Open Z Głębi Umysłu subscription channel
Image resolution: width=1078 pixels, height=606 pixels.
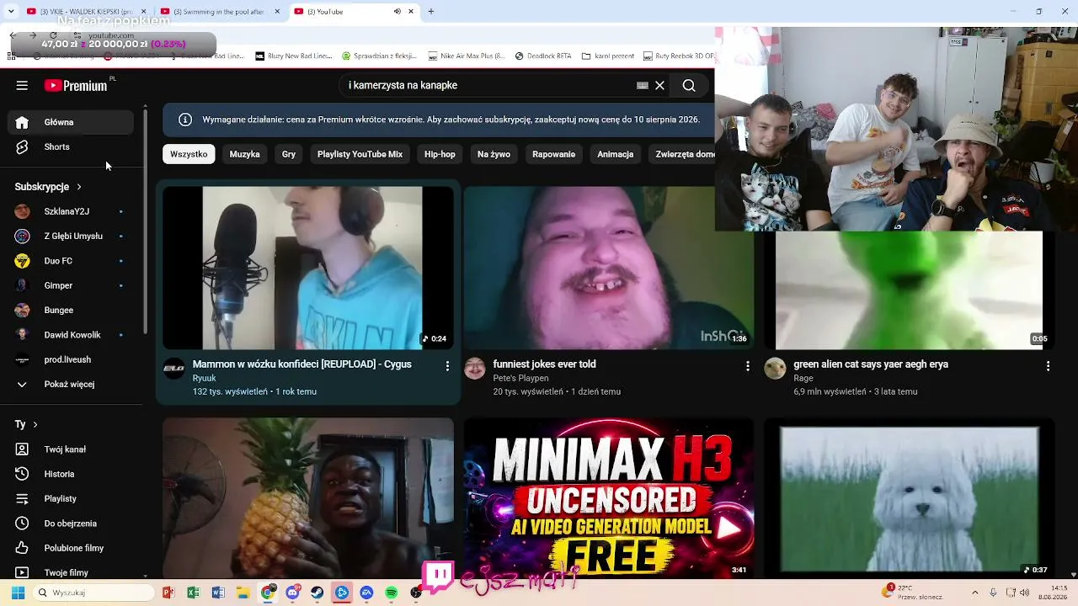[71, 236]
